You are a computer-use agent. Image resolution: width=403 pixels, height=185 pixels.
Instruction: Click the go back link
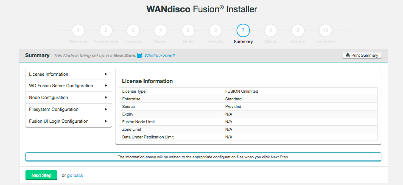[75, 176]
